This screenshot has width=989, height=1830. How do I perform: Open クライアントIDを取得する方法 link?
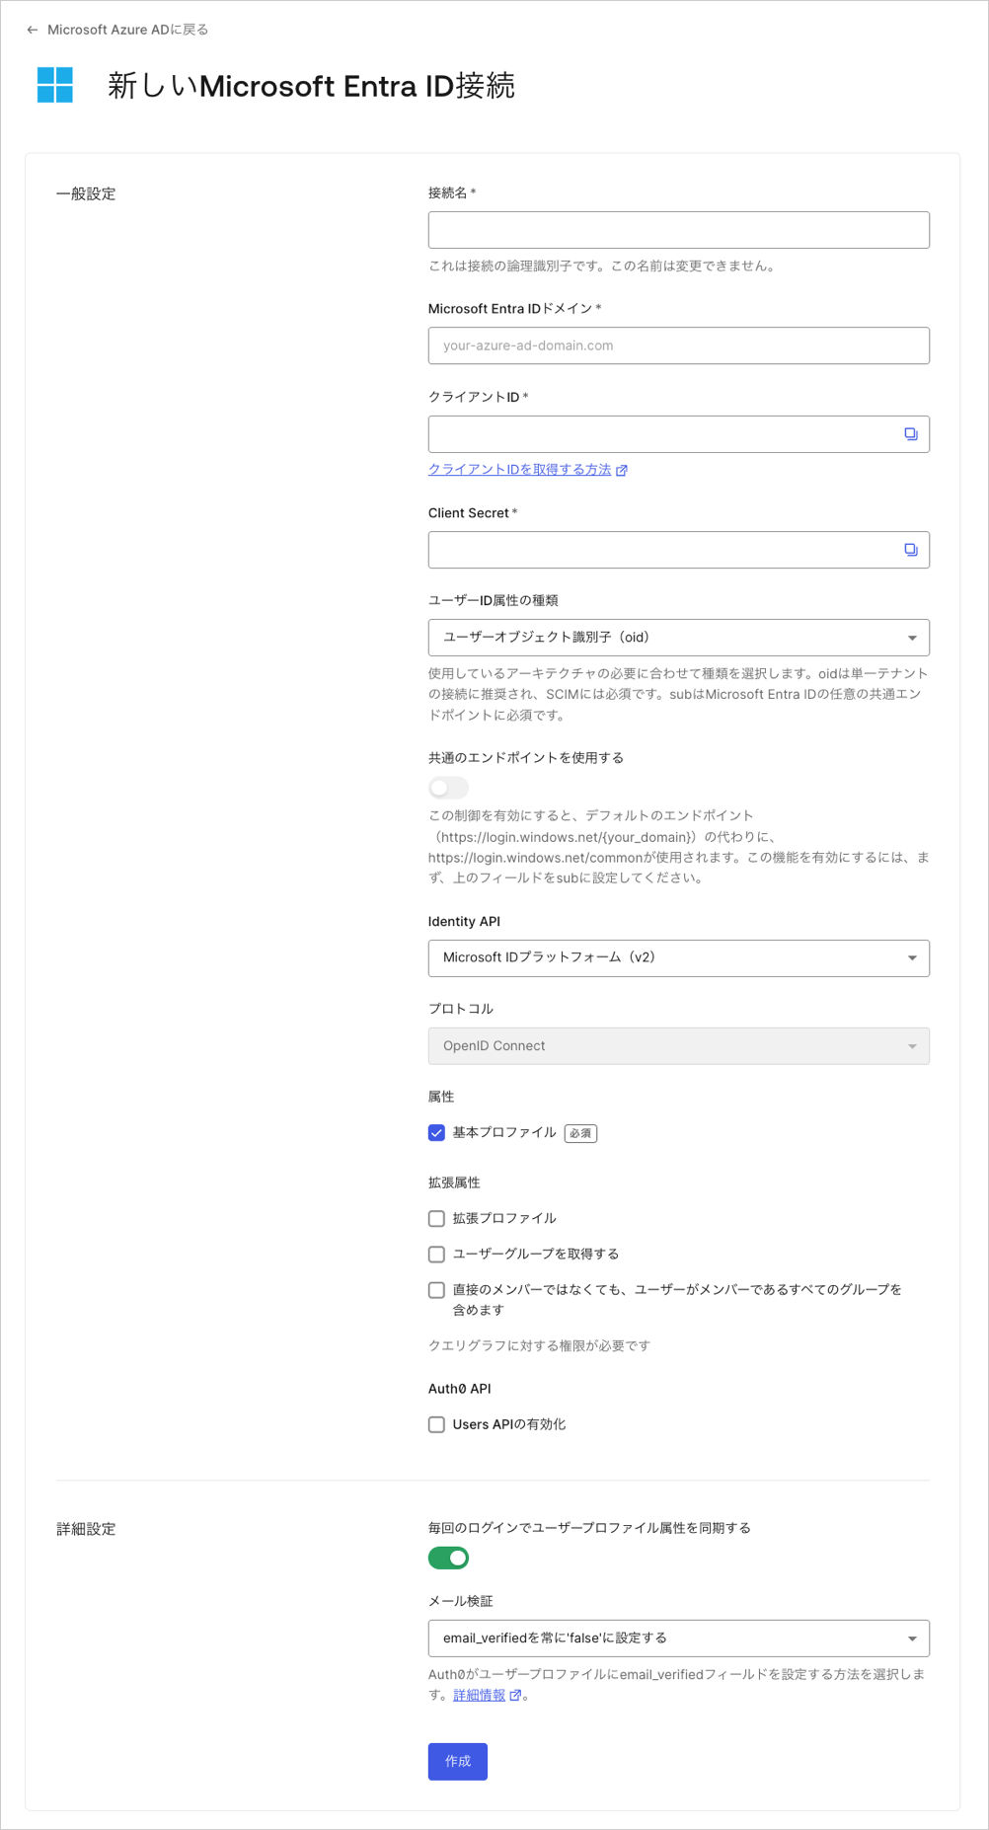point(519,470)
